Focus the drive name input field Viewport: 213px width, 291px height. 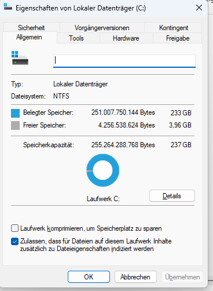pyautogui.click(x=124, y=61)
